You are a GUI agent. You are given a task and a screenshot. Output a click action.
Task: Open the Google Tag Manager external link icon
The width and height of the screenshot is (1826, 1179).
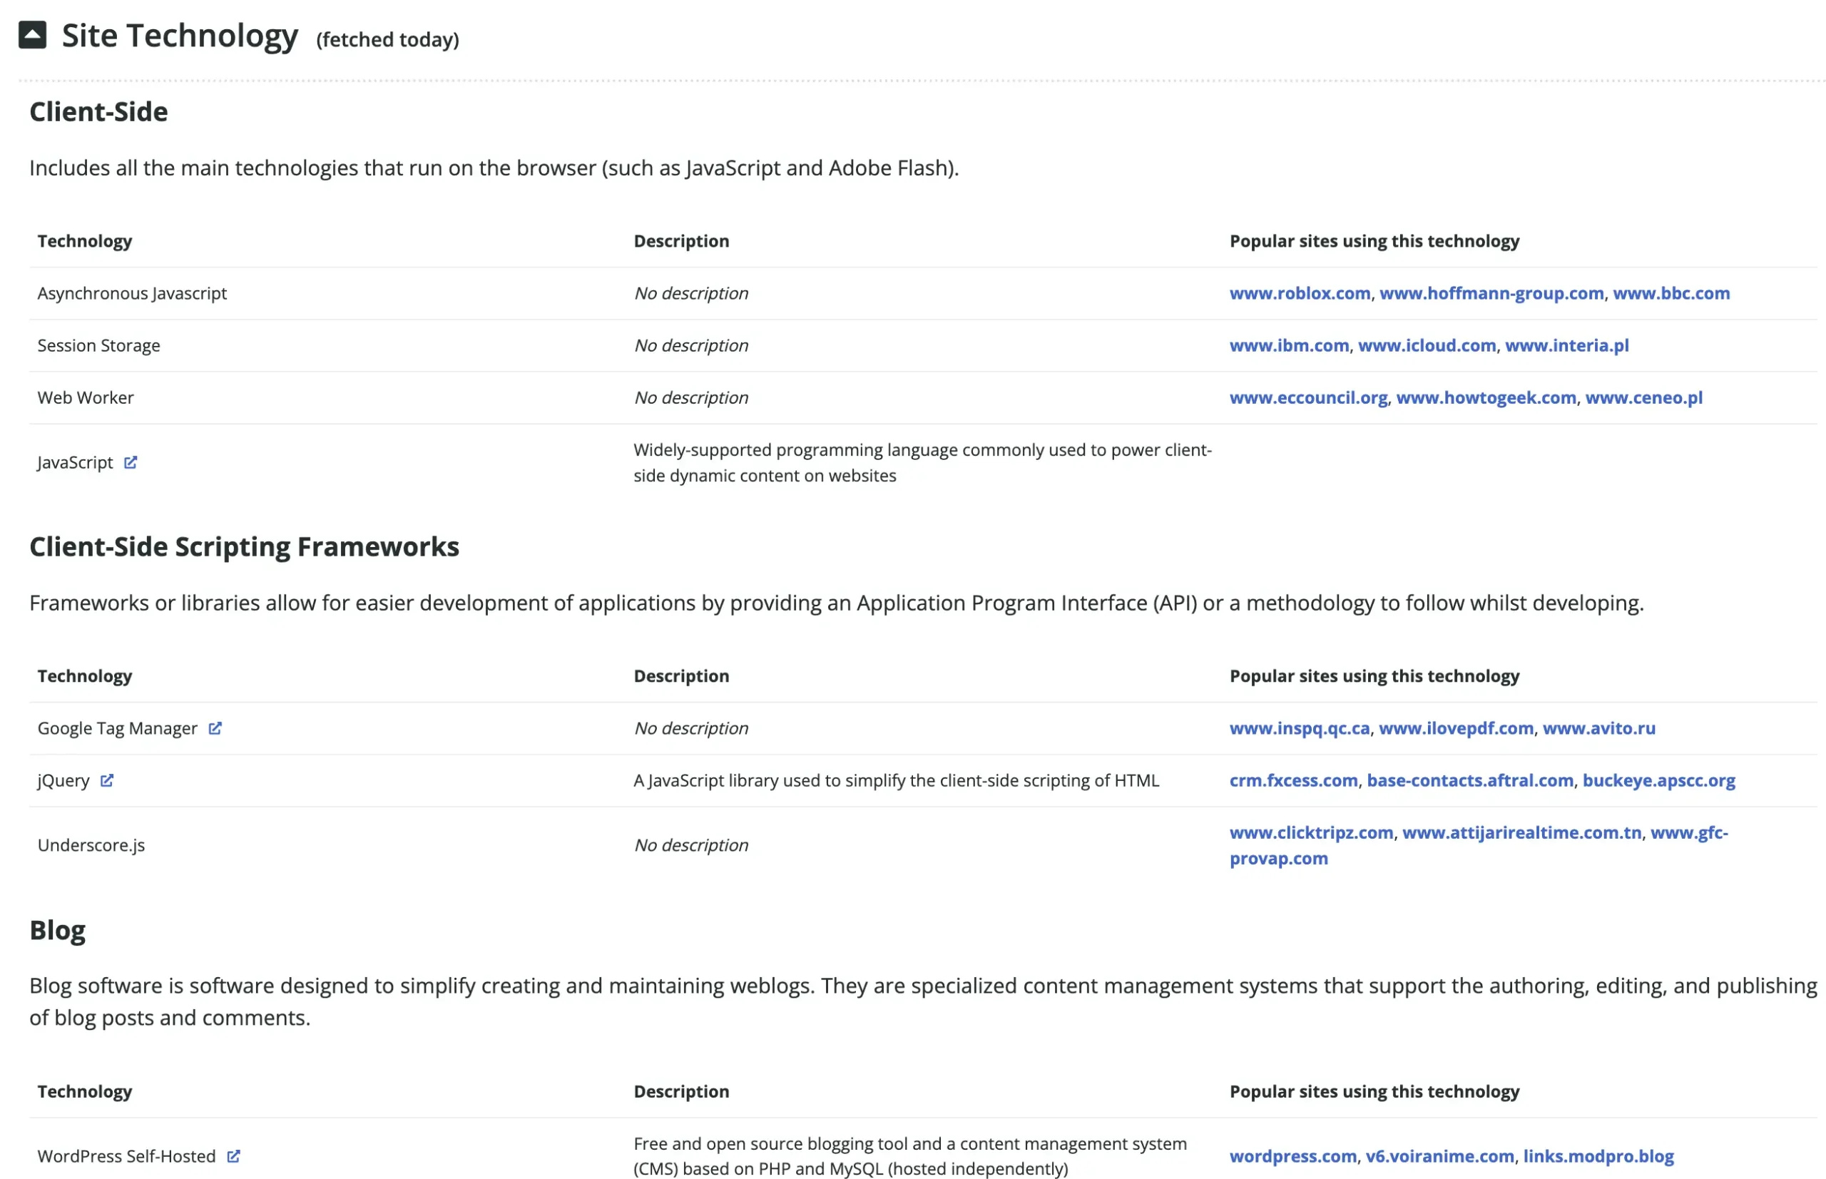point(215,728)
